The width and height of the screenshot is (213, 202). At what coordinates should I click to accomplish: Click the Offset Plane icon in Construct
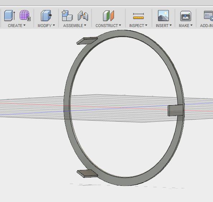(x=108, y=15)
